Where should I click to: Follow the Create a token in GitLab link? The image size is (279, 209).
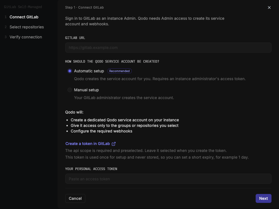[x=88, y=144]
